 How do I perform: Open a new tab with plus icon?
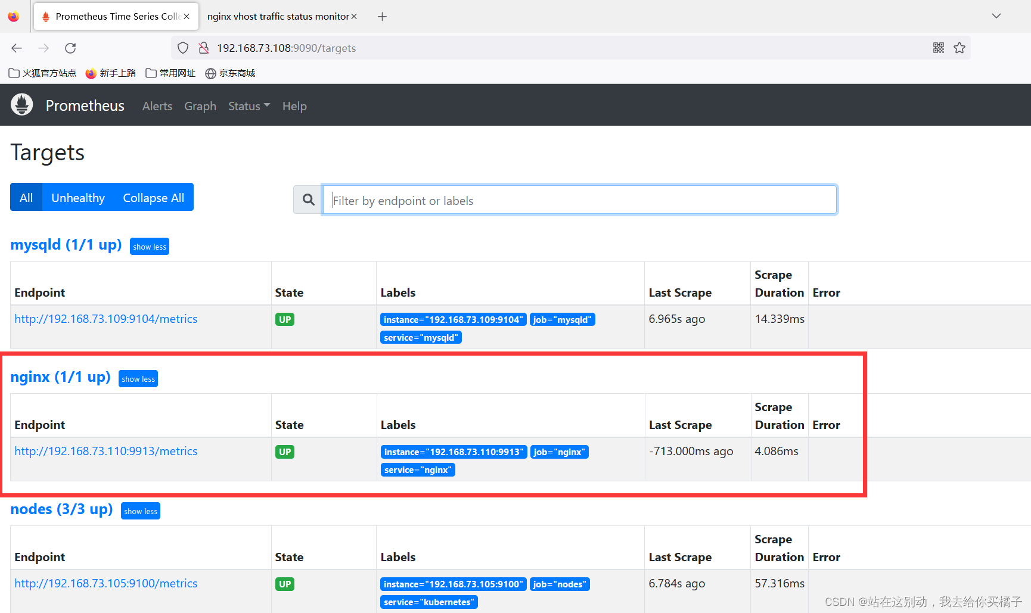383,17
